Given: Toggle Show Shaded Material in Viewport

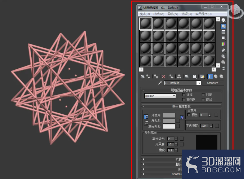Looking at the screenshot, I should [202, 76].
